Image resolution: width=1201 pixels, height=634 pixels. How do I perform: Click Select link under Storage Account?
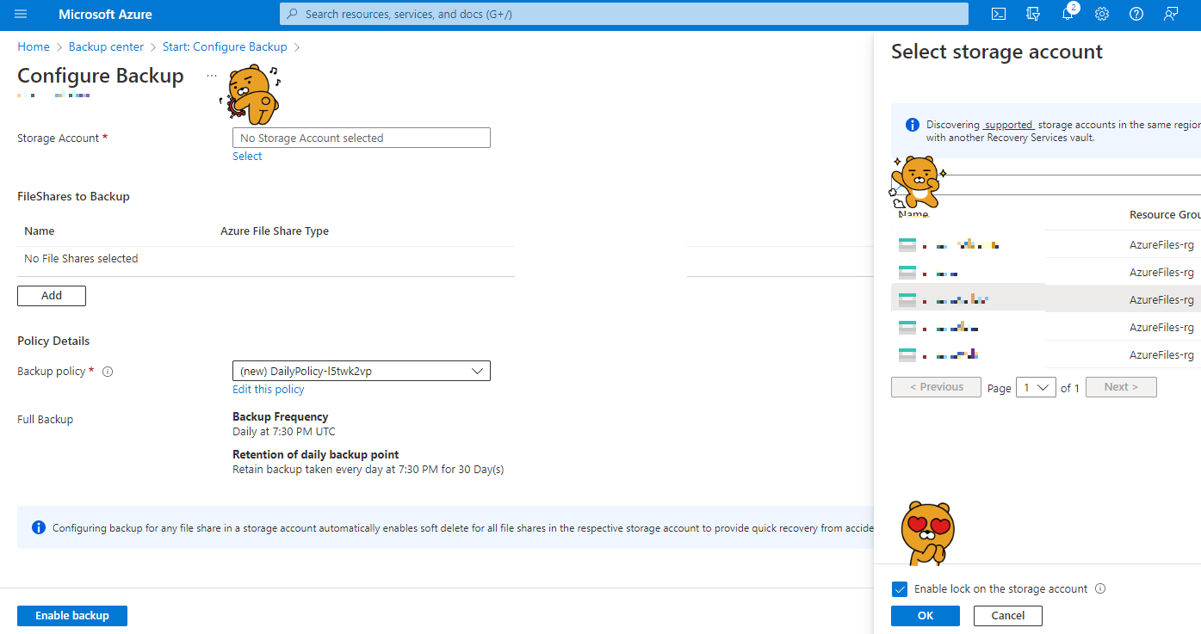pyautogui.click(x=247, y=157)
